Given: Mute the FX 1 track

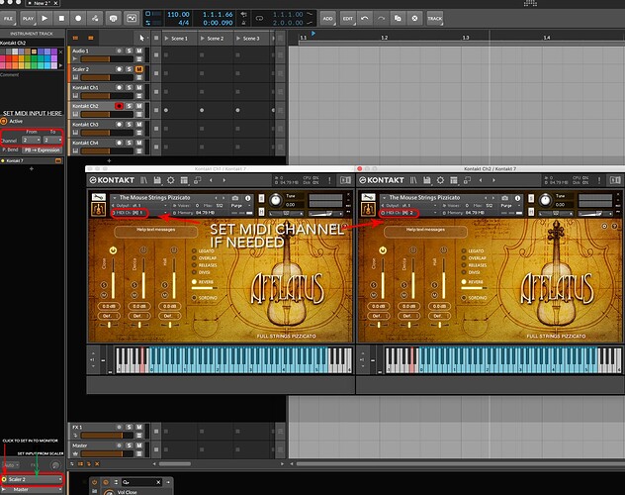Looking at the screenshot, I should [138, 427].
